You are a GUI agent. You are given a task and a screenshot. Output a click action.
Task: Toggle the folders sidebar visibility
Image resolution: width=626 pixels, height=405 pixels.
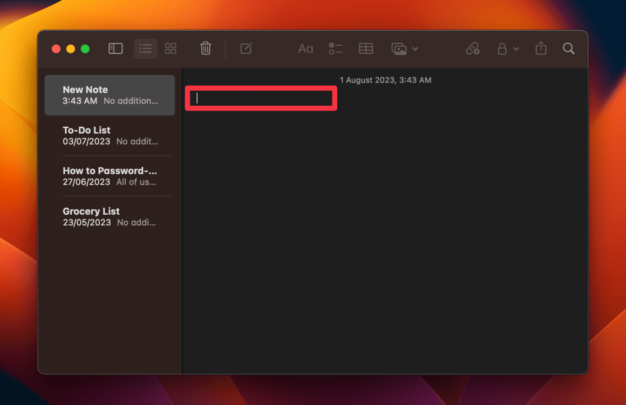click(x=115, y=49)
